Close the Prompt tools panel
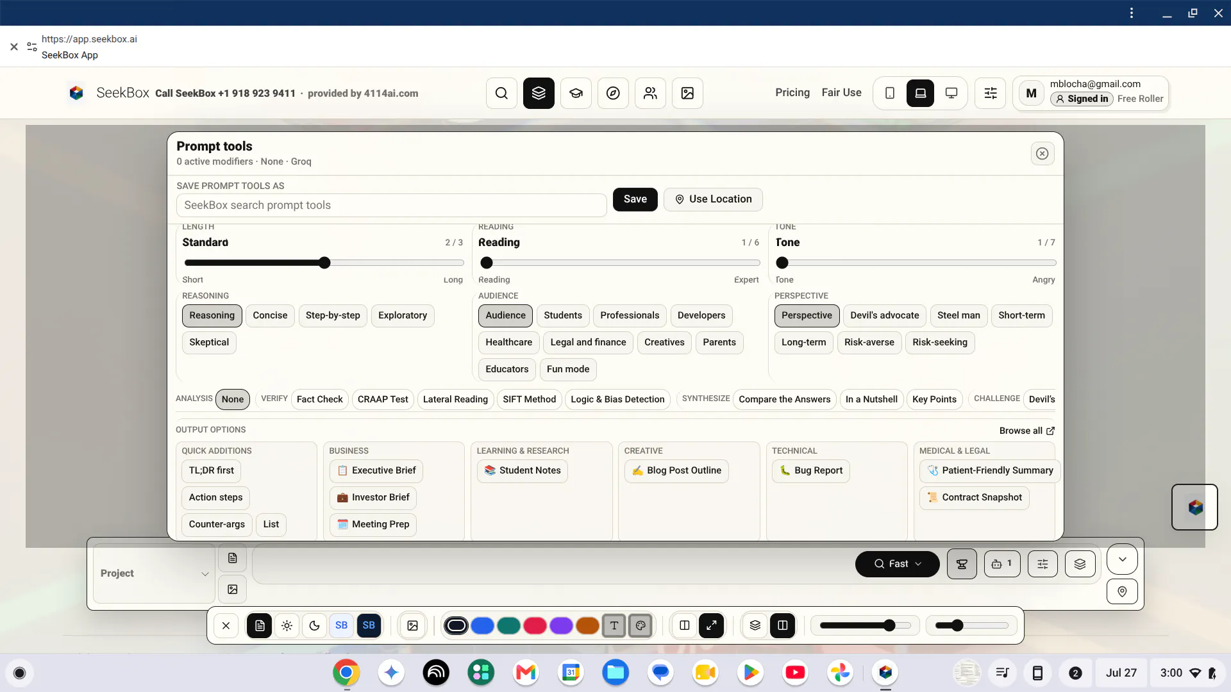 click(x=1043, y=154)
